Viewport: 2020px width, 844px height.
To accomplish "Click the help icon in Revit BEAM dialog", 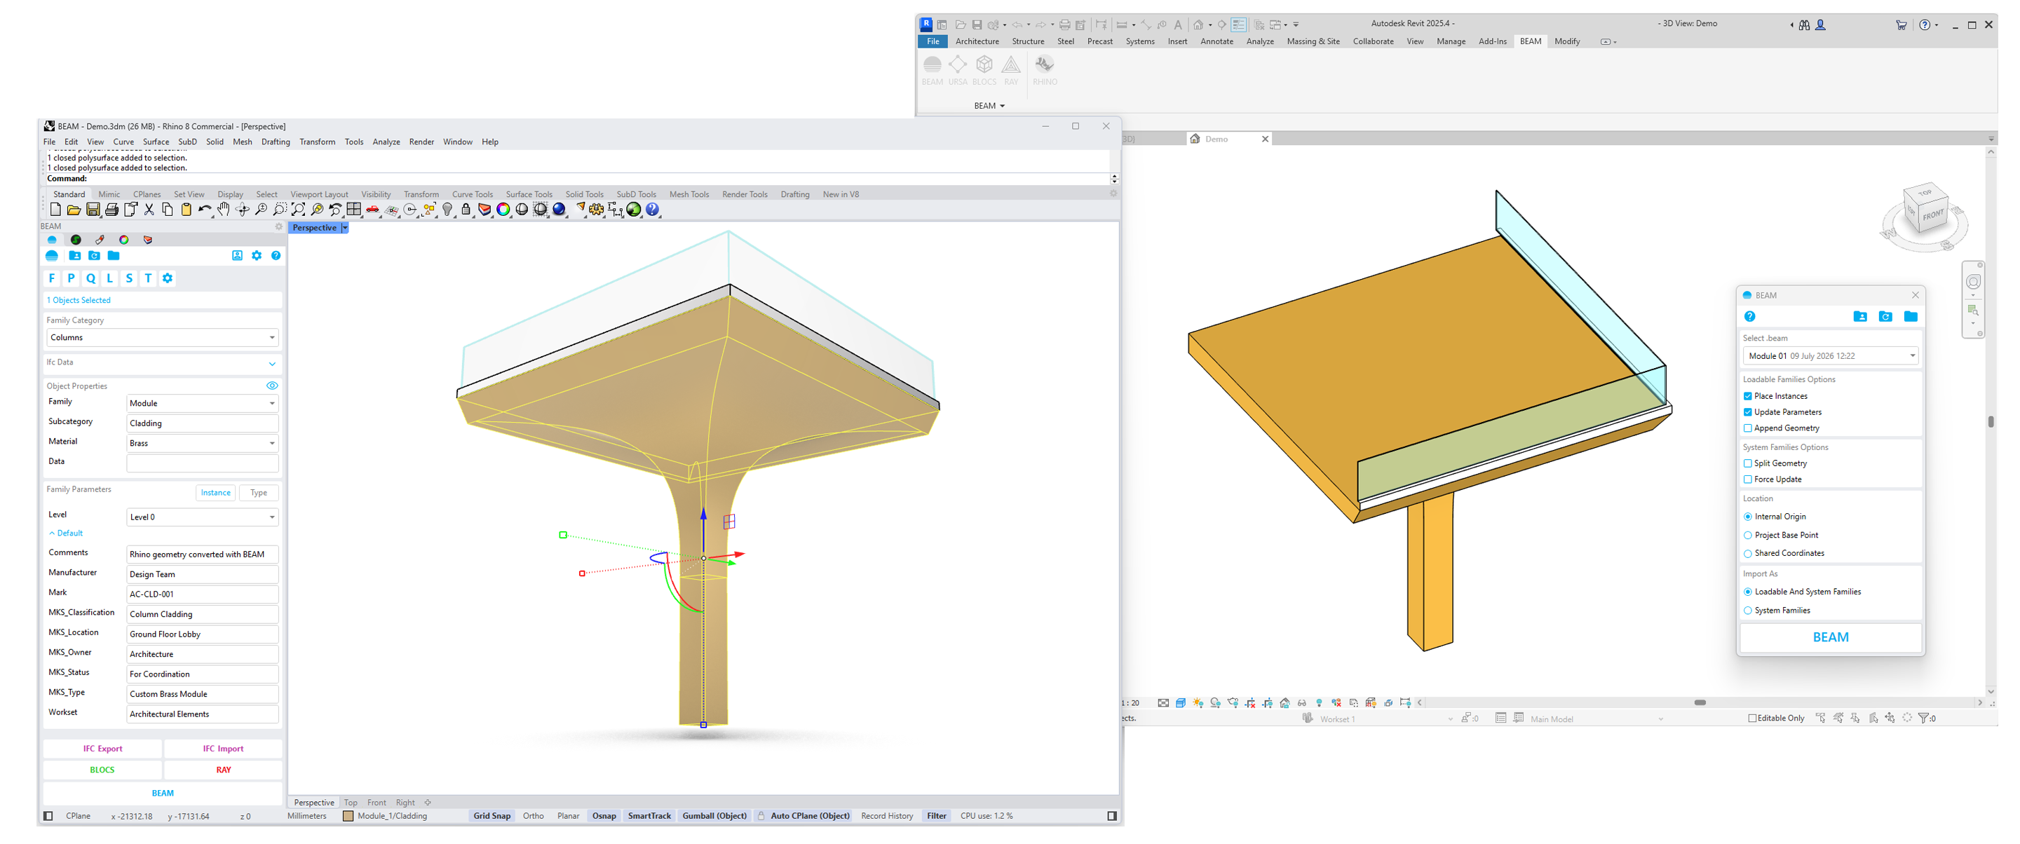I will pyautogui.click(x=1749, y=317).
